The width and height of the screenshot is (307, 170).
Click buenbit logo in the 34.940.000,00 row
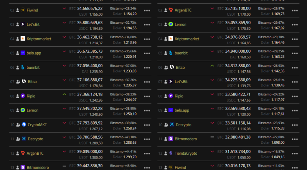tap(171, 53)
